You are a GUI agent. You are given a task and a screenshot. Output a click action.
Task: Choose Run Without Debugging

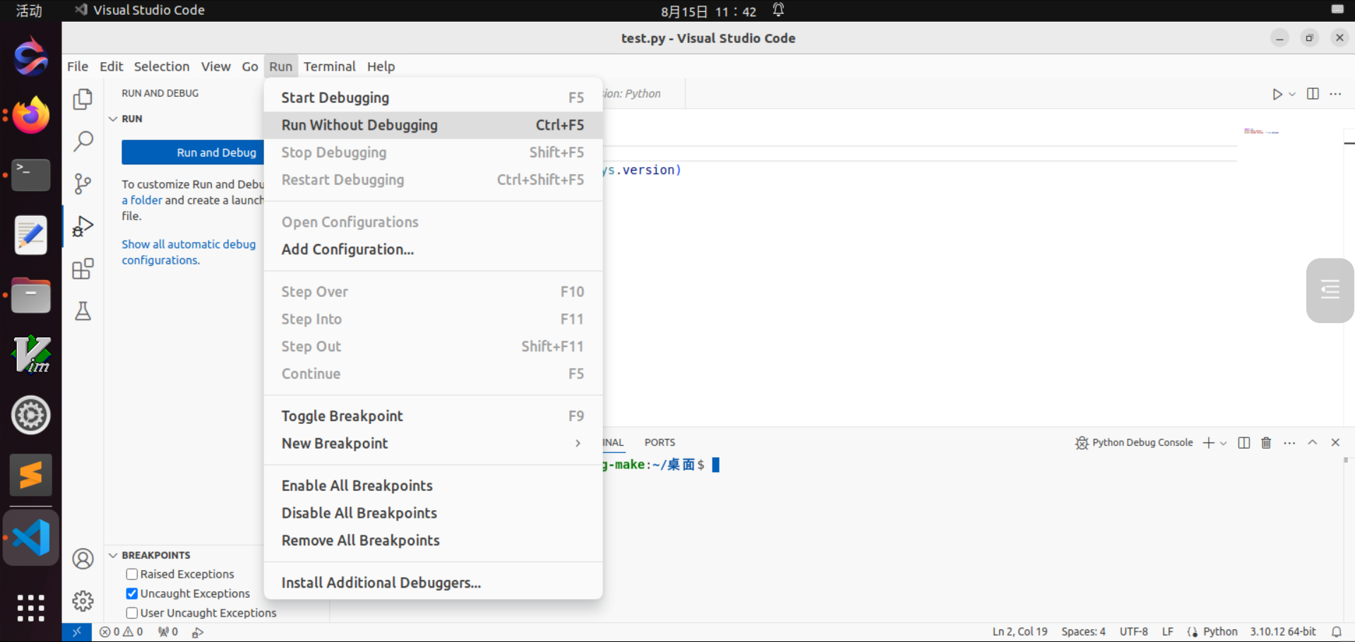(432, 125)
